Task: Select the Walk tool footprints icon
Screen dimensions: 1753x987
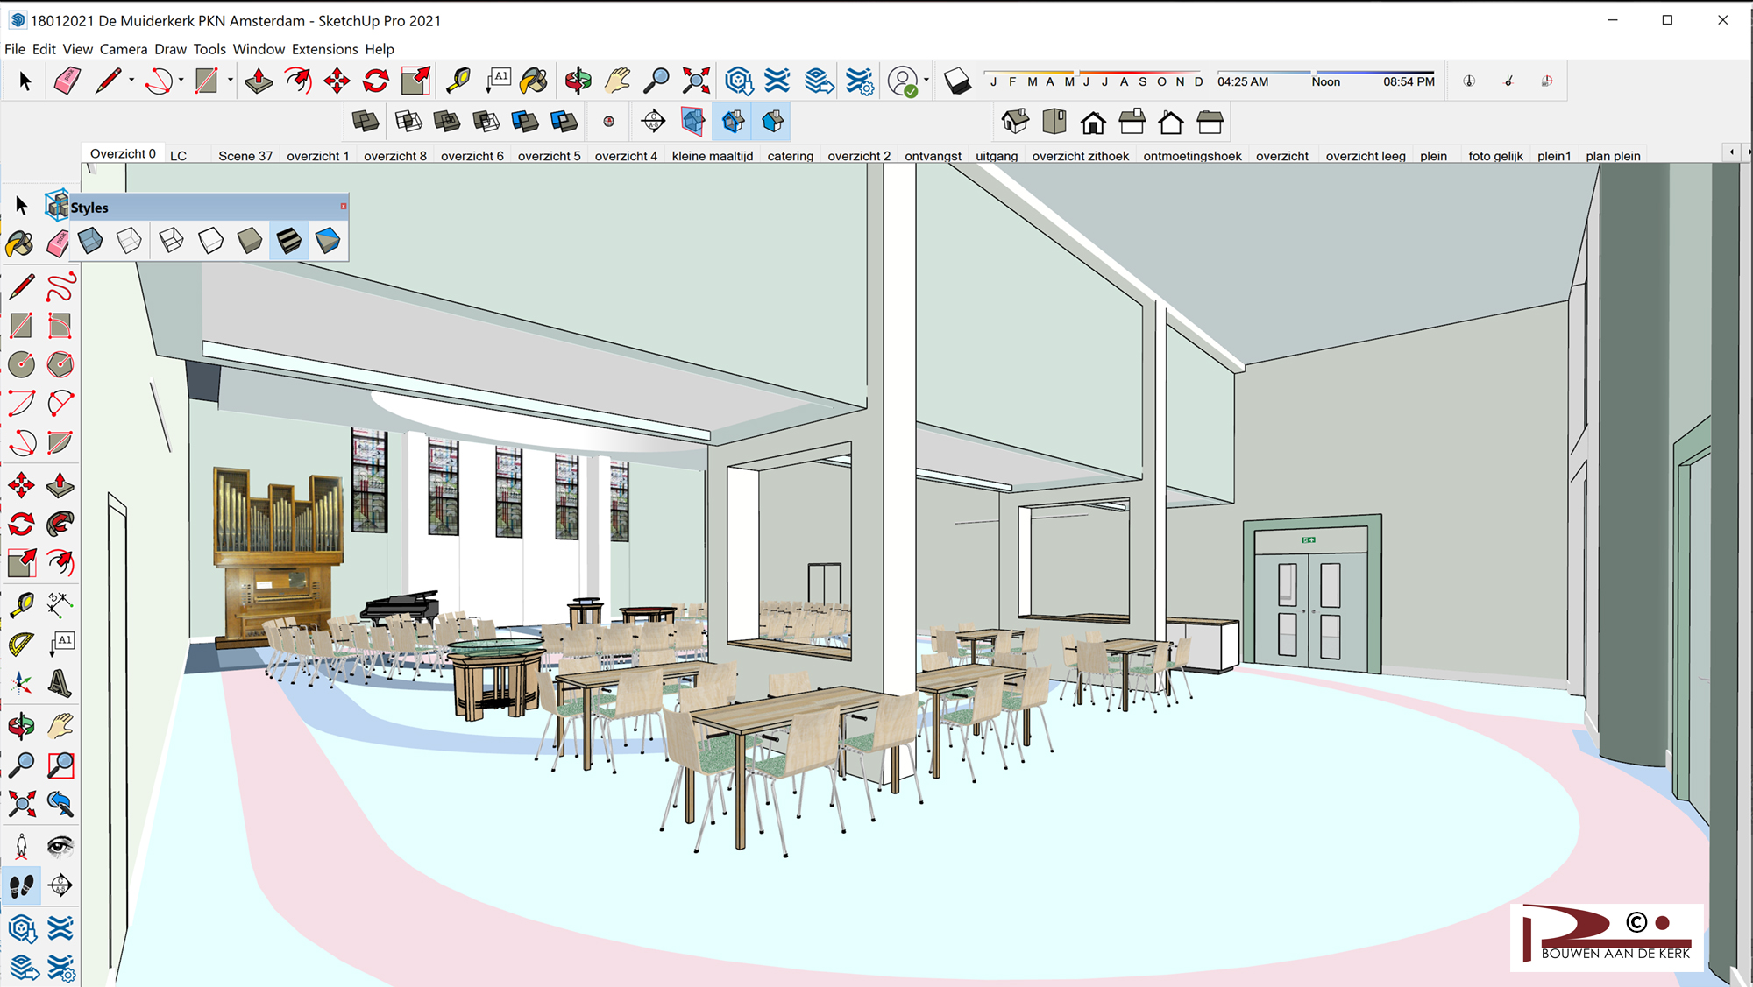Action: pos(22,886)
